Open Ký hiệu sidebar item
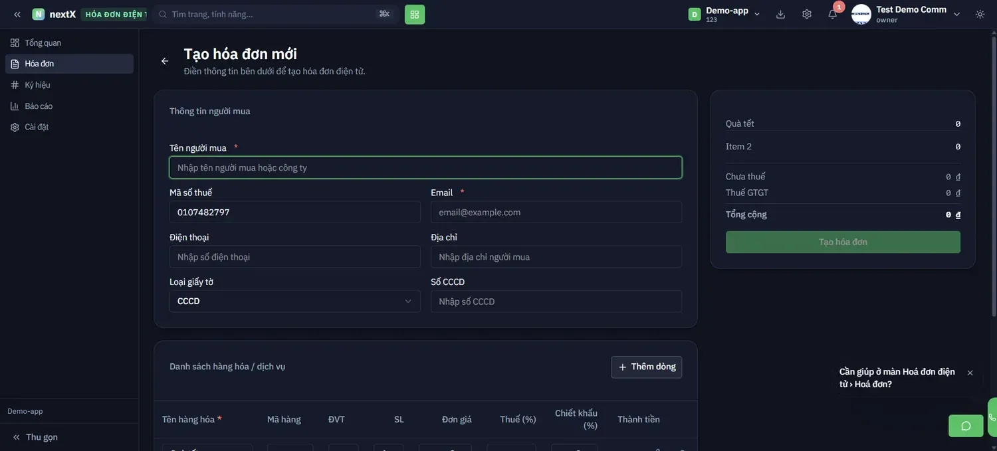 click(69, 85)
